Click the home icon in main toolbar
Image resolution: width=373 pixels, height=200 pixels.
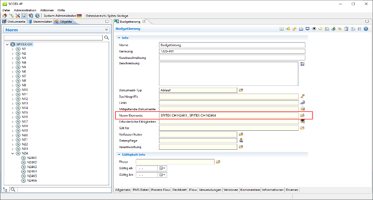pos(5,16)
